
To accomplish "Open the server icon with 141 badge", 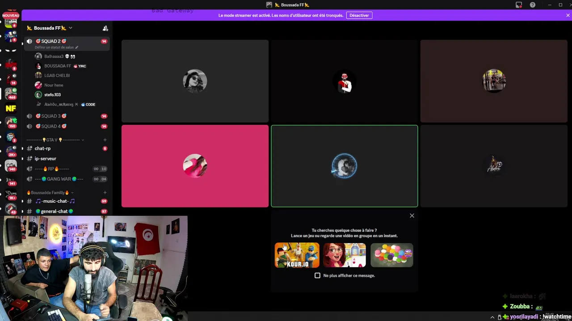I will pos(11,180).
